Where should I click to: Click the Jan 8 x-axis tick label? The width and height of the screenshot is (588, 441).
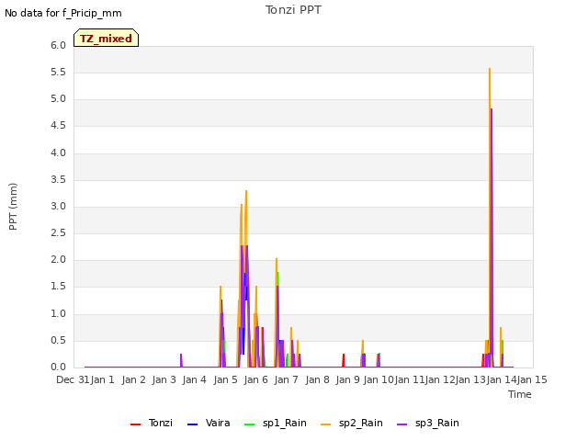click(317, 379)
